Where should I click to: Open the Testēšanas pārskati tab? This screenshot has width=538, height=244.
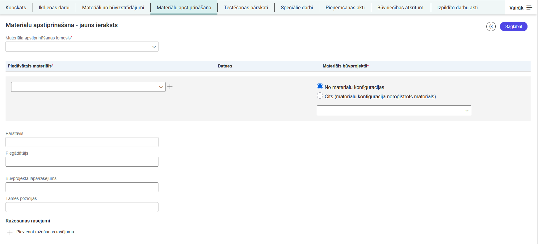(246, 7)
